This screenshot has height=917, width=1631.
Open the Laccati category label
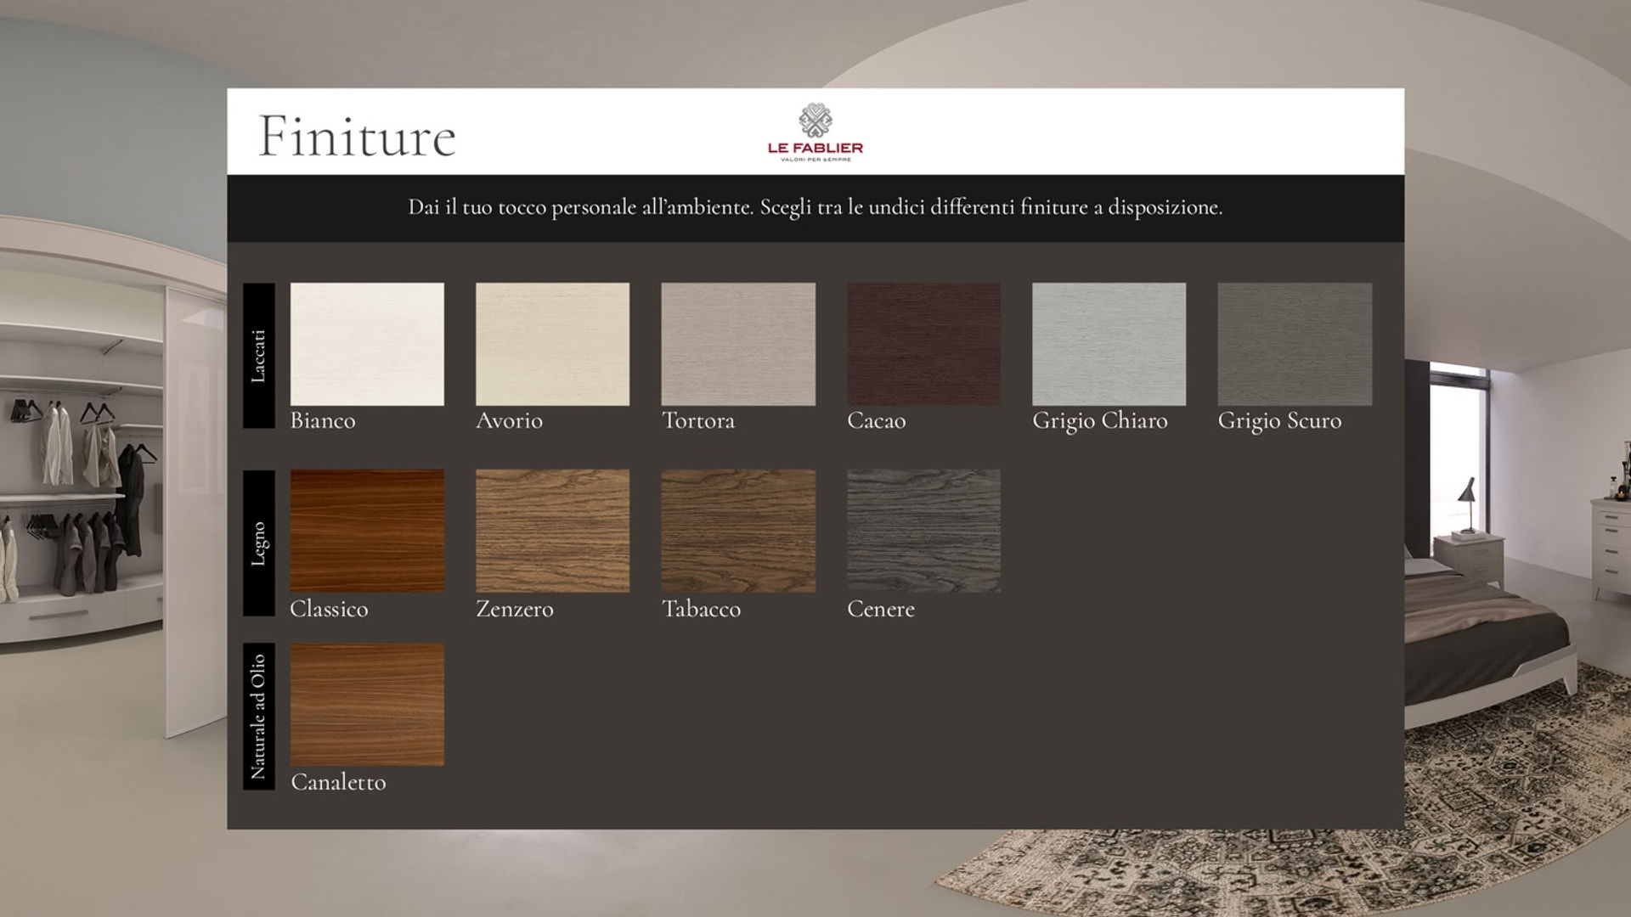click(x=259, y=356)
